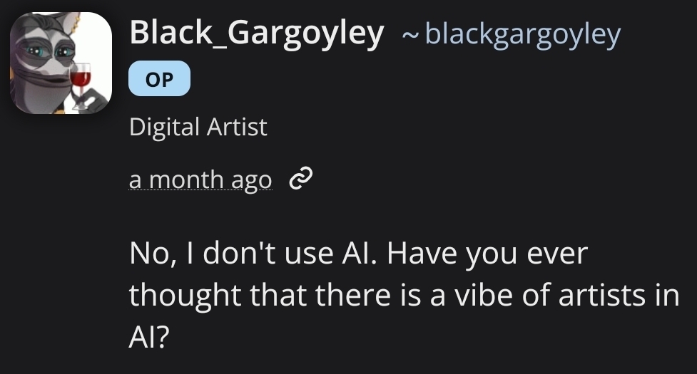
Task: Select the Digital Artist title label
Action: (x=198, y=128)
